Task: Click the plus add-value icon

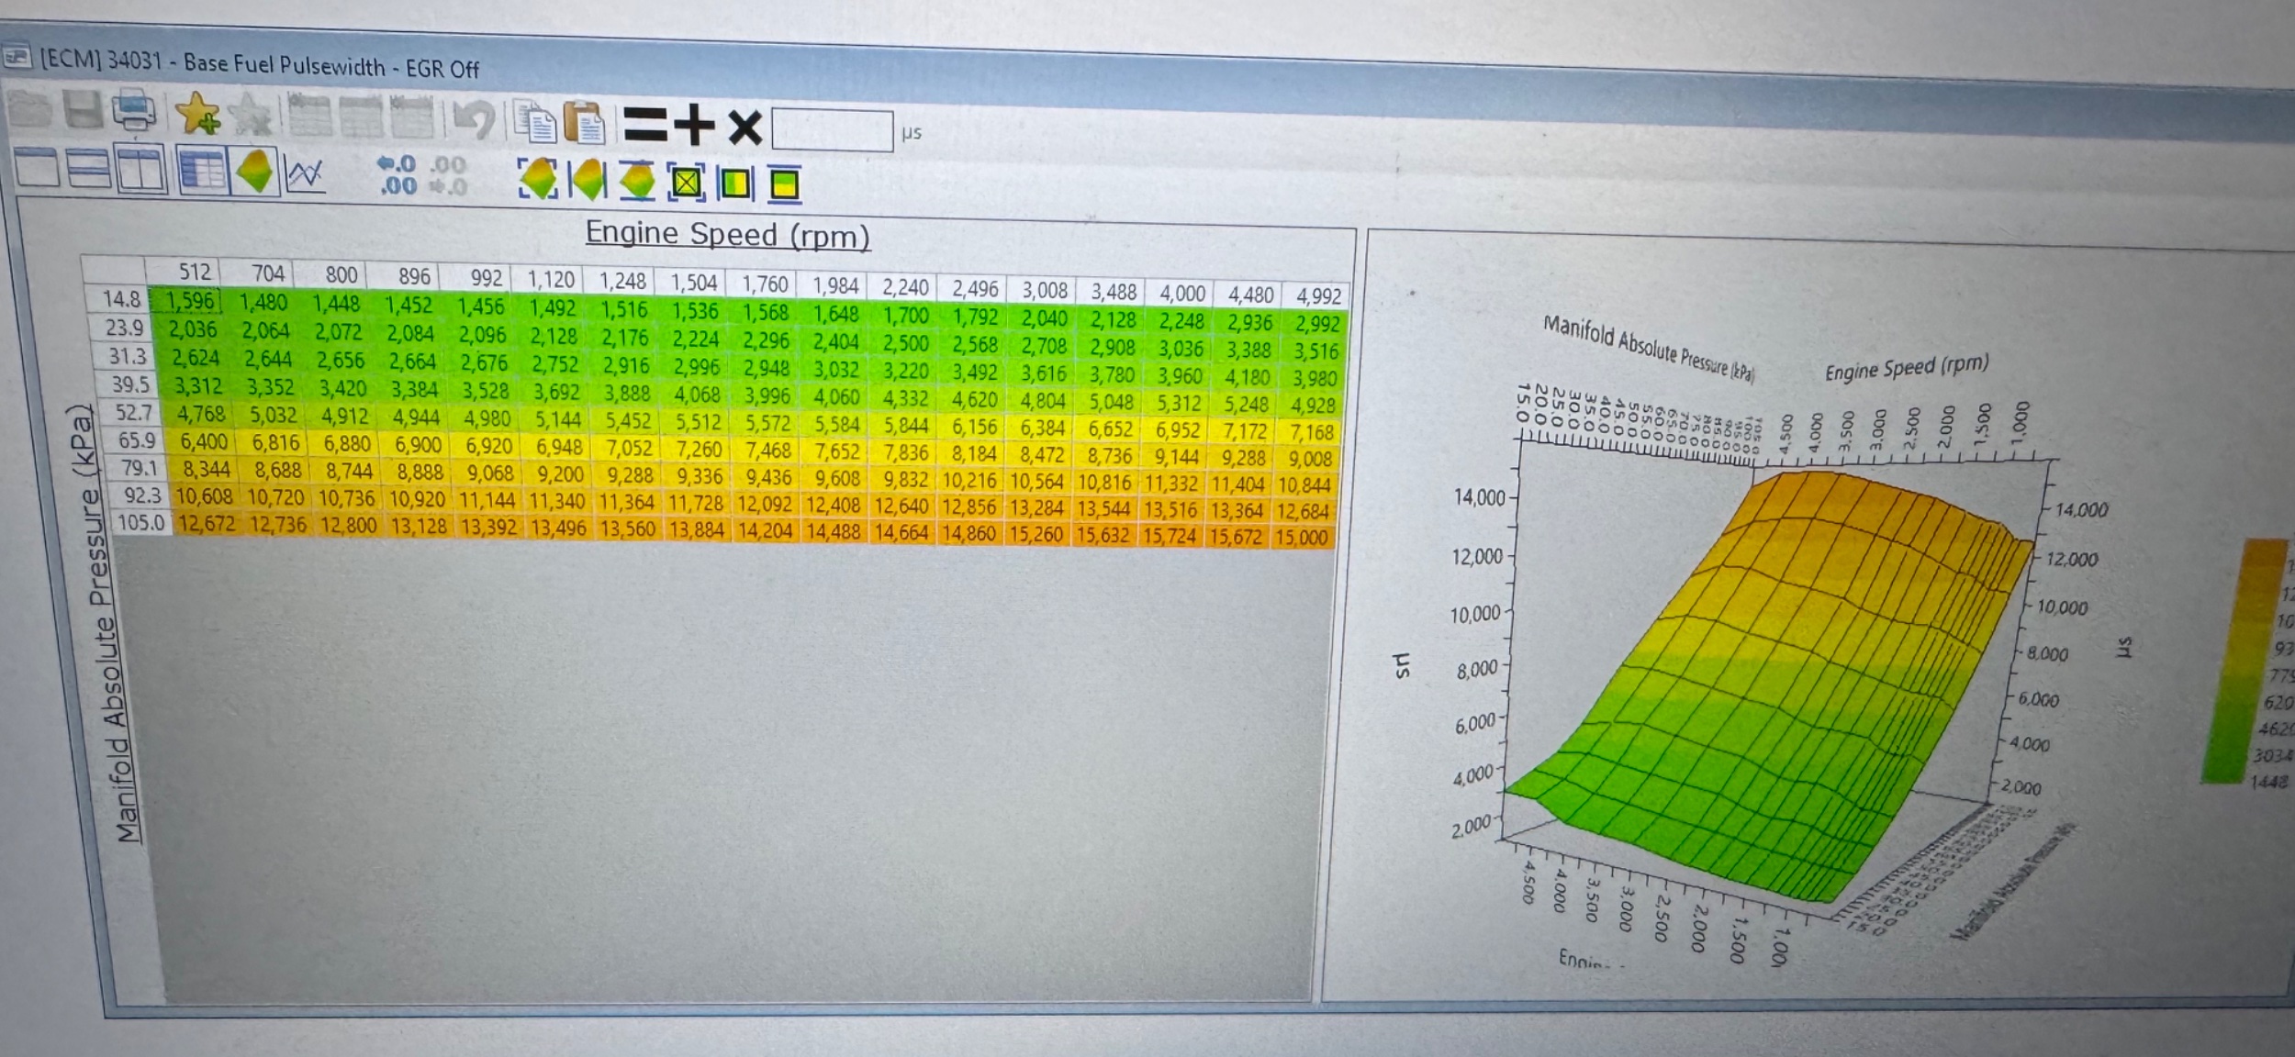Action: click(694, 125)
